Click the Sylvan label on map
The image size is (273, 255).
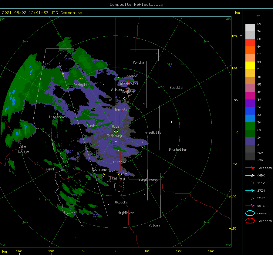tap(116, 89)
